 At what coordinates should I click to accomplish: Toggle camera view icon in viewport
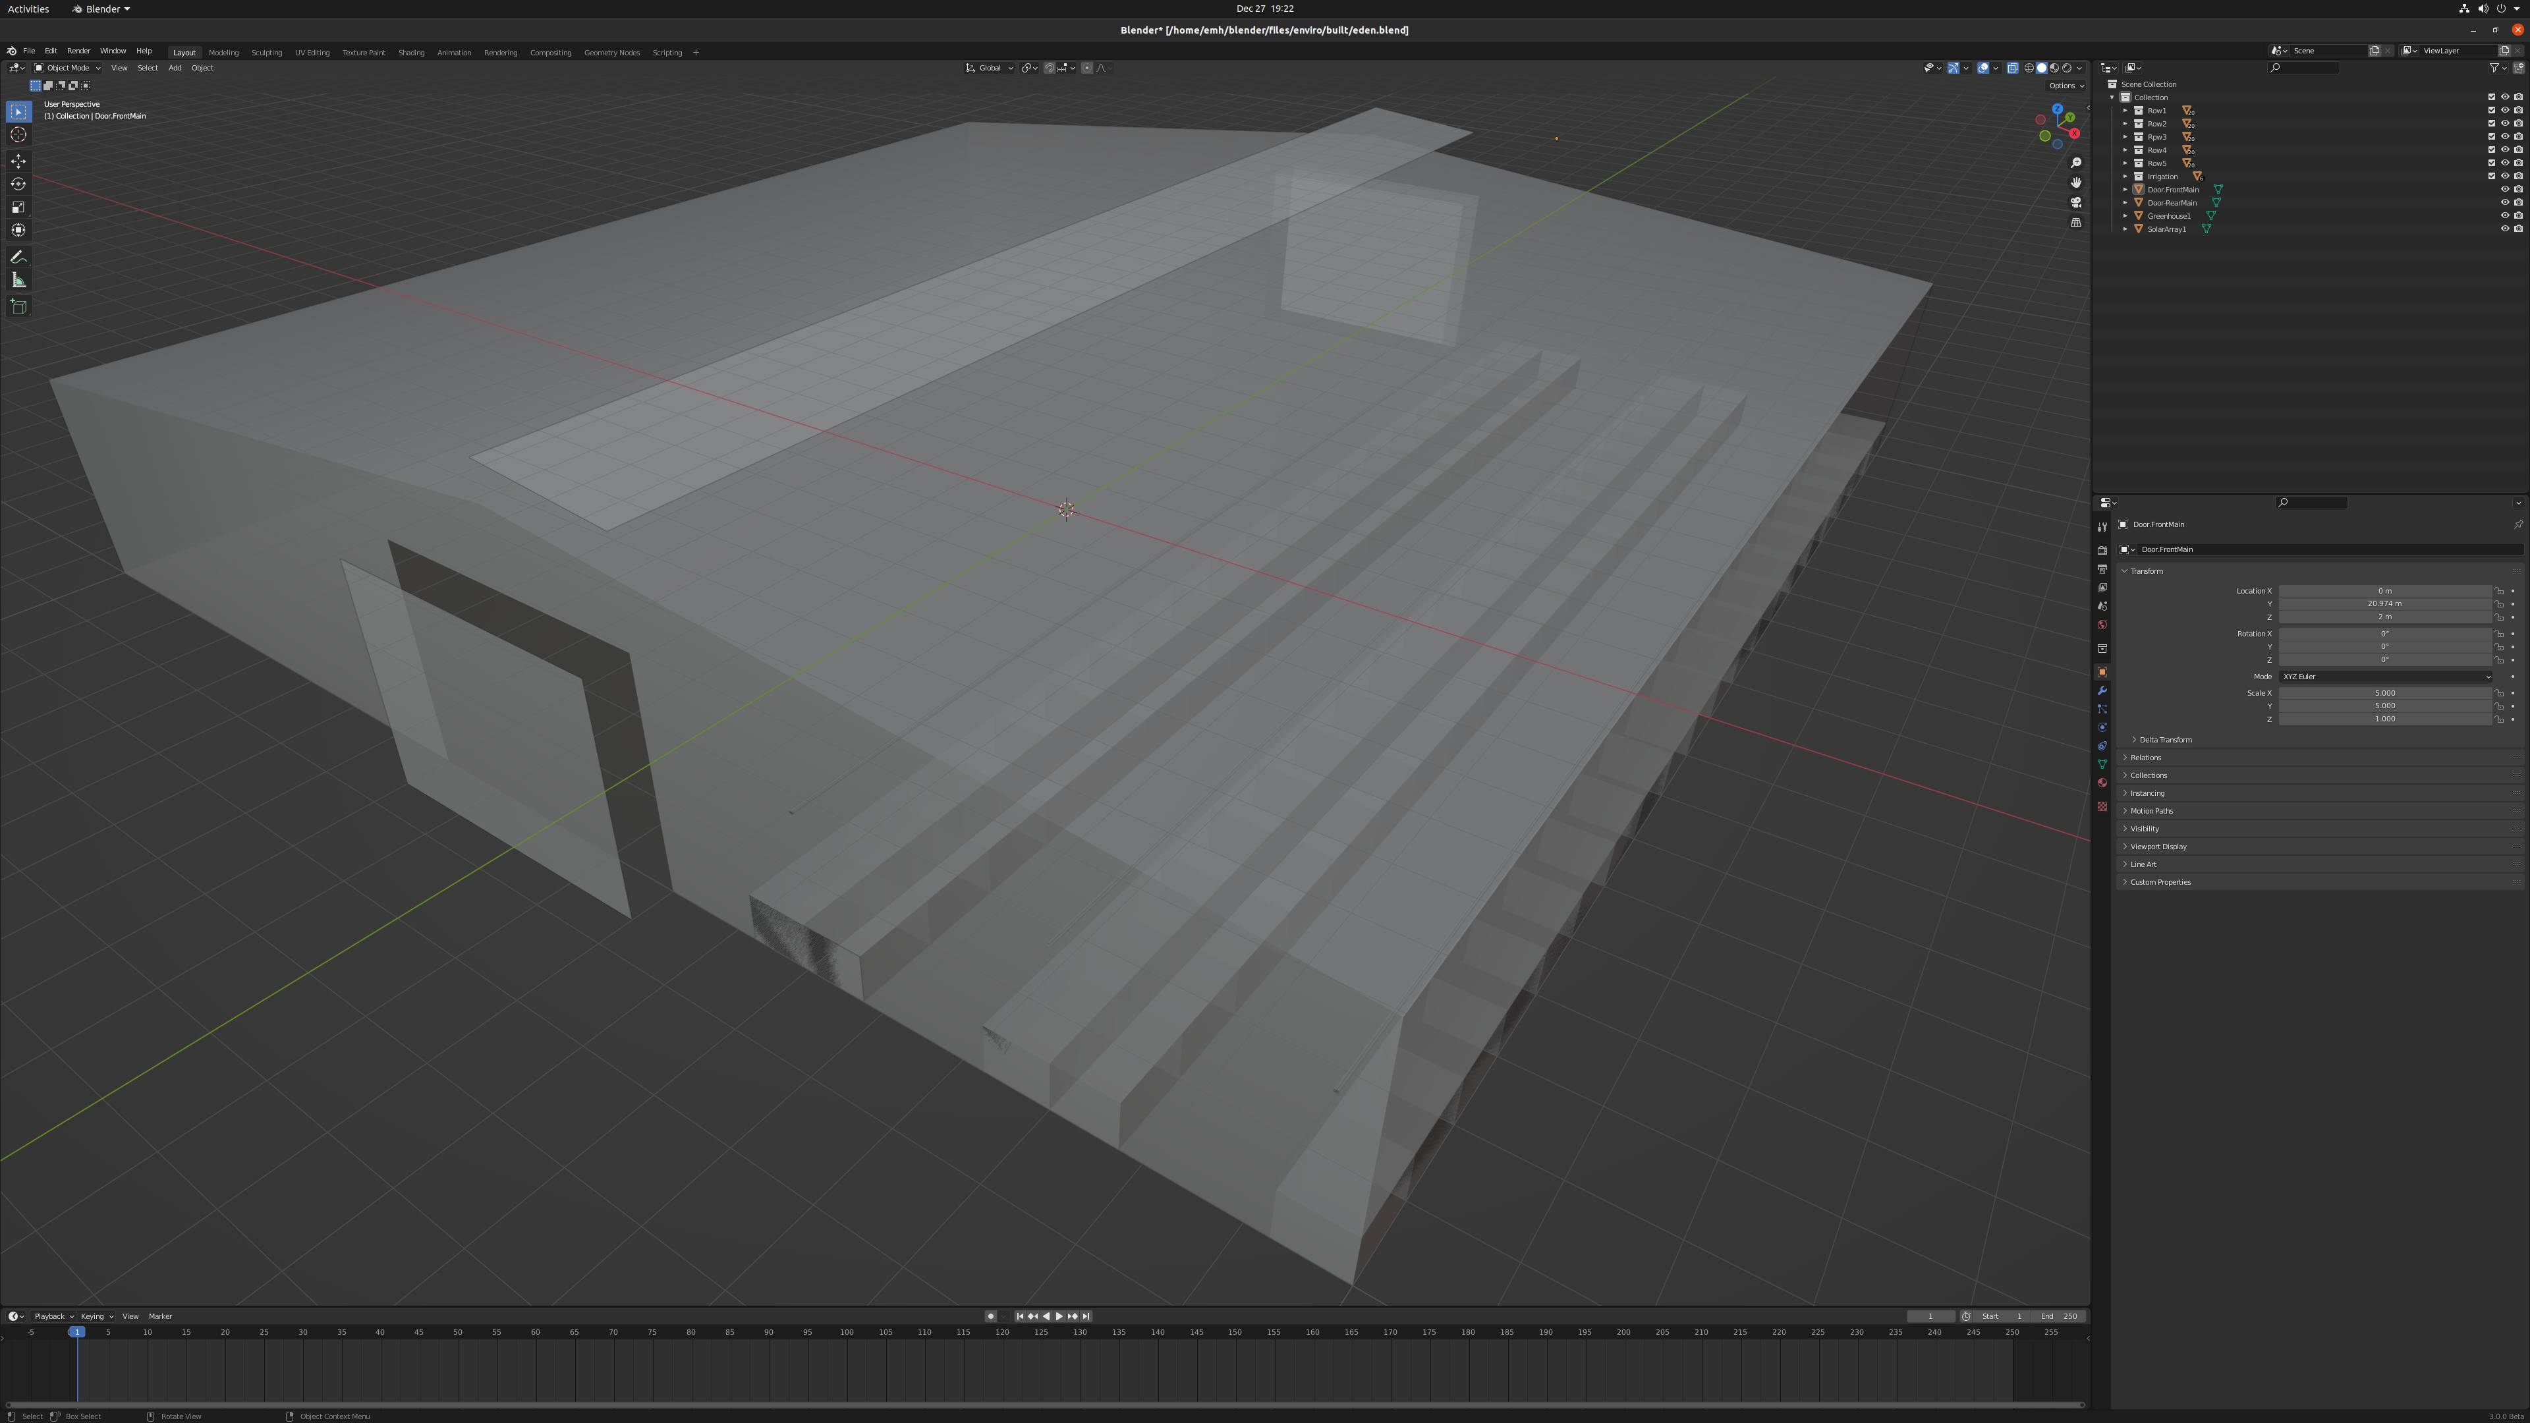click(2075, 202)
